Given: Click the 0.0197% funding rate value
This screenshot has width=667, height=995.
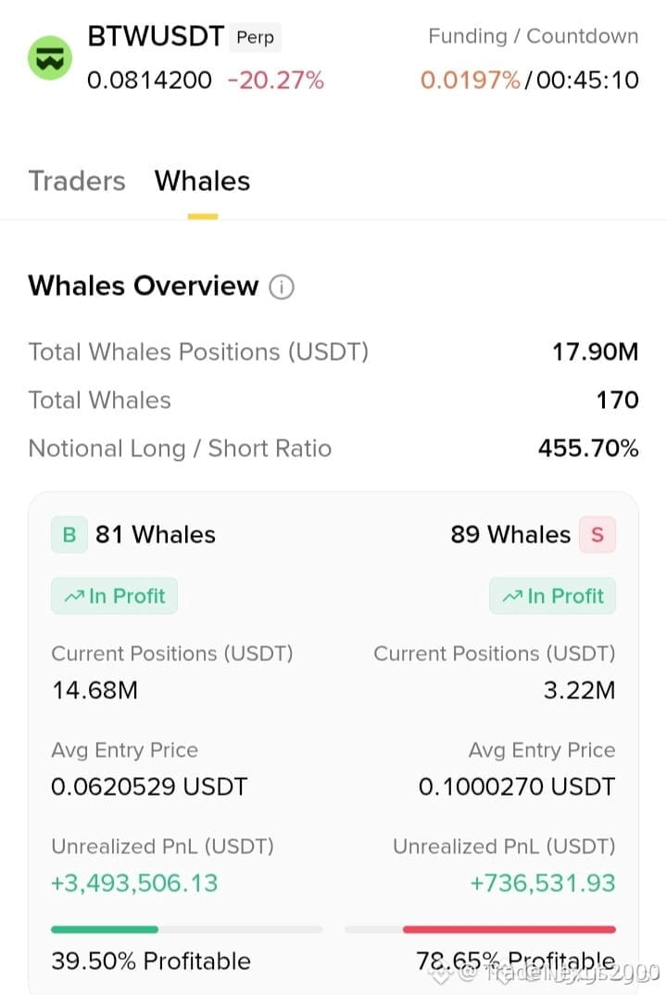Looking at the screenshot, I should click(x=470, y=81).
